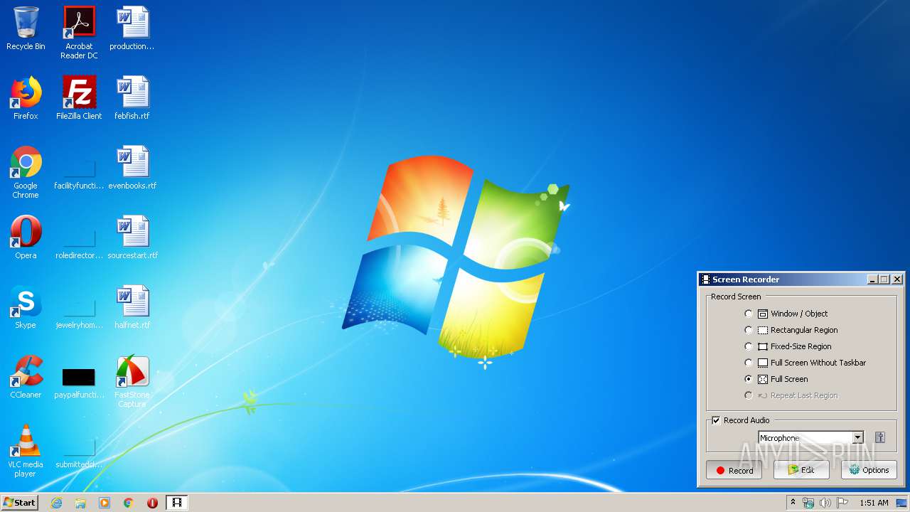Open Internet Explorer from the taskbar
The height and width of the screenshot is (512, 910).
[x=57, y=503]
